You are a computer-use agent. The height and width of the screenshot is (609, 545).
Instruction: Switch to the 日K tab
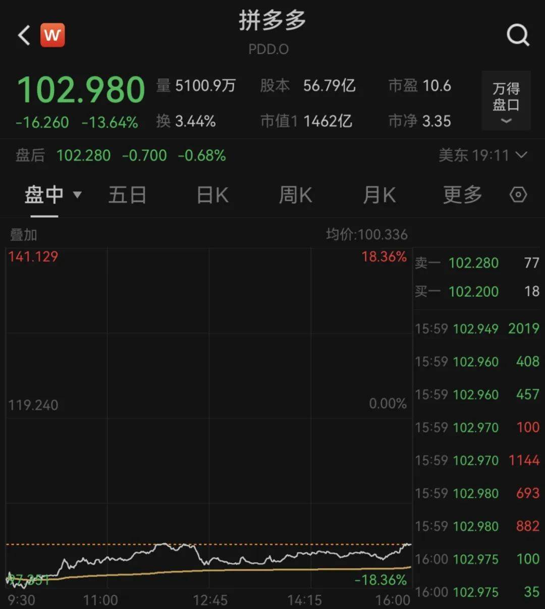pos(212,195)
